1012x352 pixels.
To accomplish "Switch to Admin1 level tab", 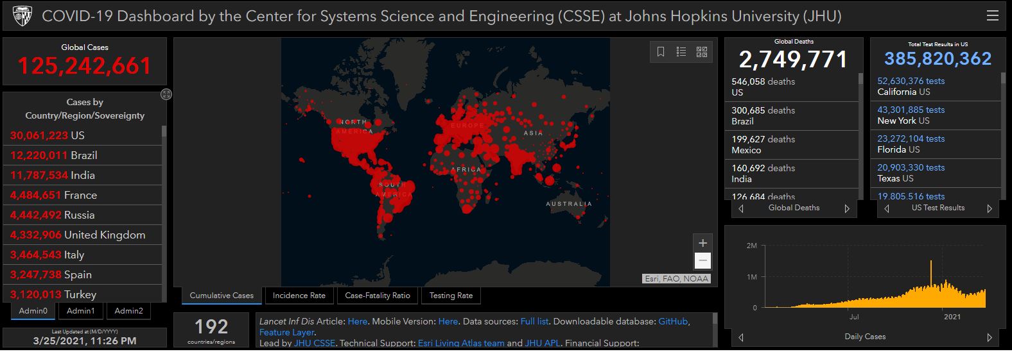I will coord(81,311).
